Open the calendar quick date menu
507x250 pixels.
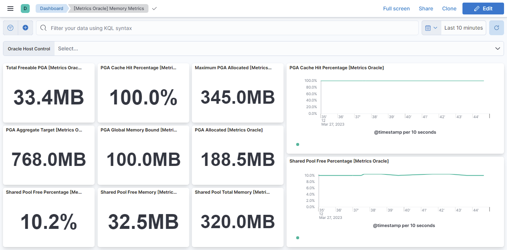point(431,28)
